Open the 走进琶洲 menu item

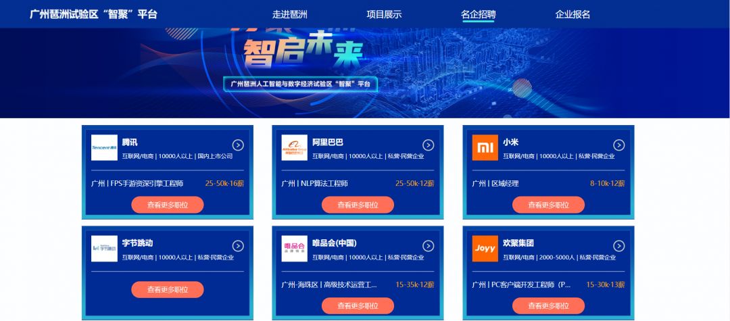(x=289, y=14)
